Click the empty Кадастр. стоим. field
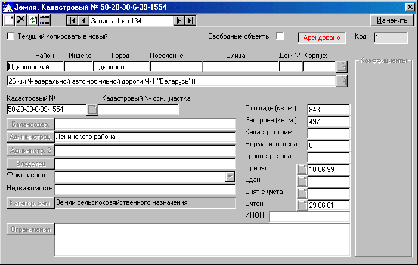418x265 pixels. tap(329, 134)
